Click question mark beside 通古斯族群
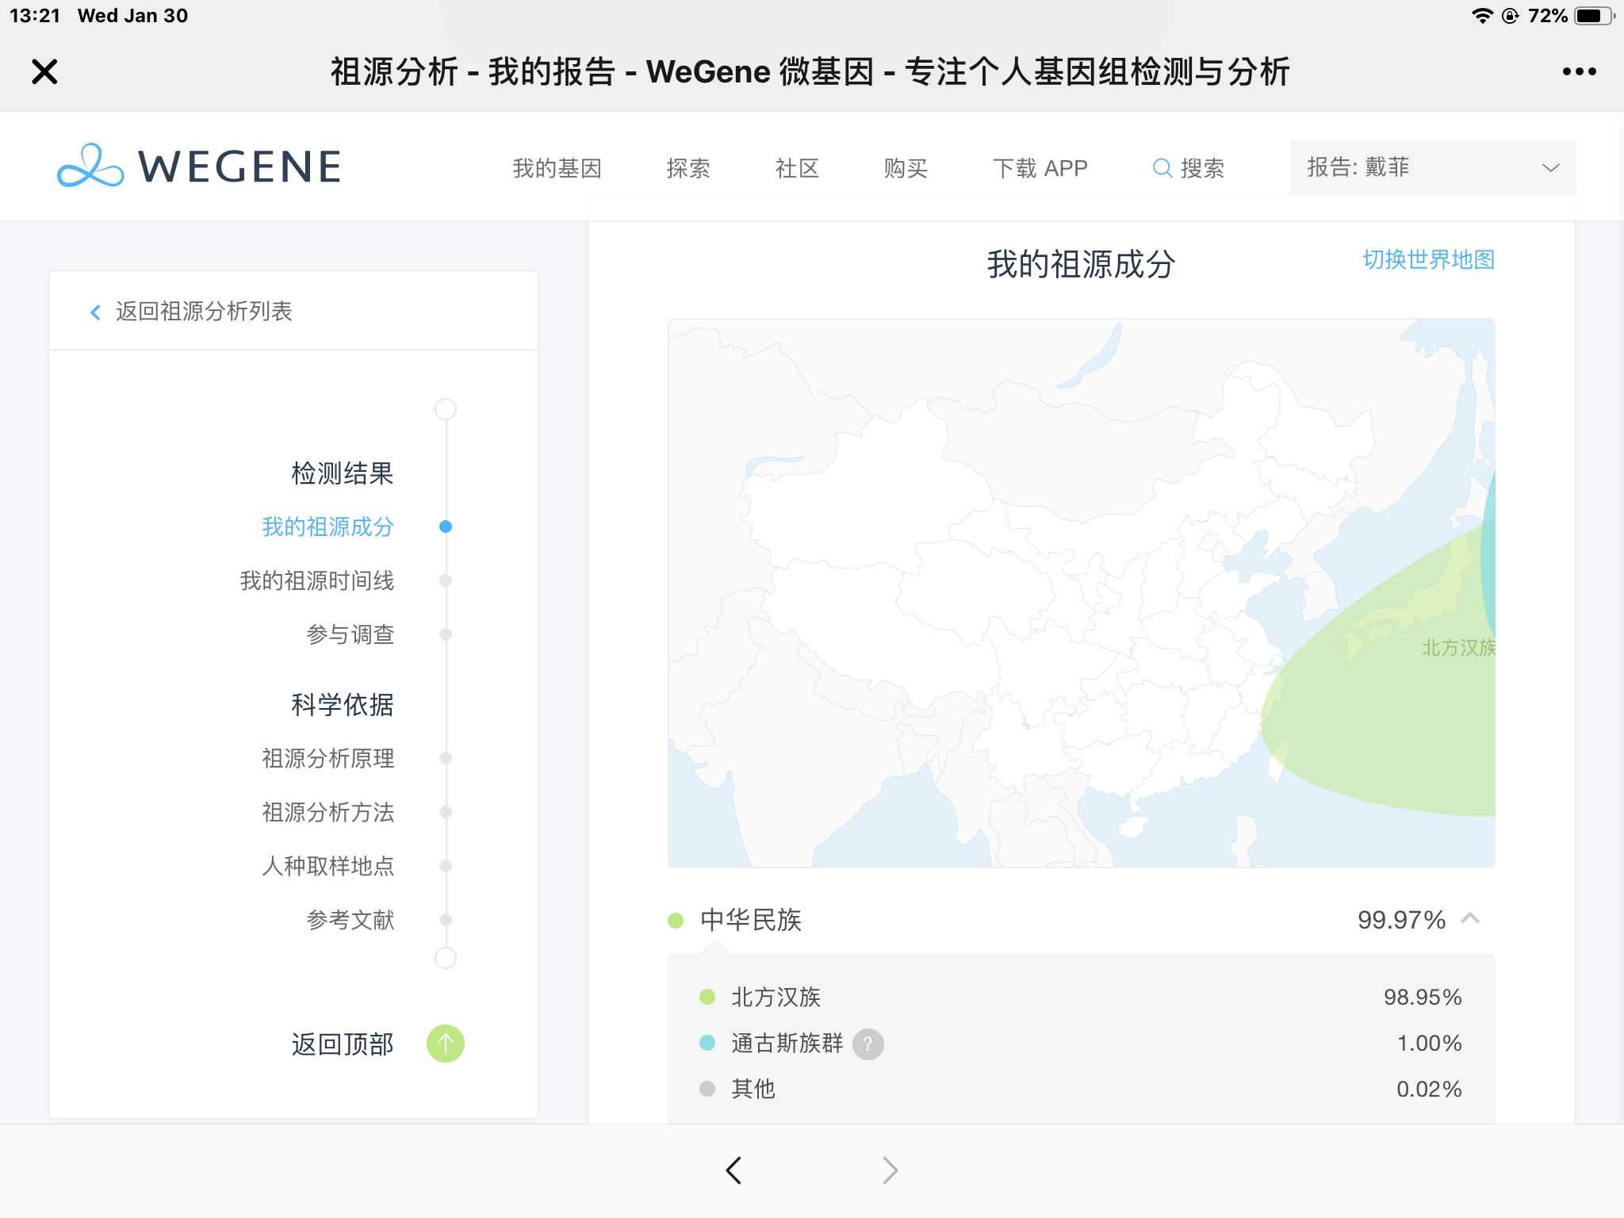Image resolution: width=1624 pixels, height=1218 pixels. point(868,1044)
